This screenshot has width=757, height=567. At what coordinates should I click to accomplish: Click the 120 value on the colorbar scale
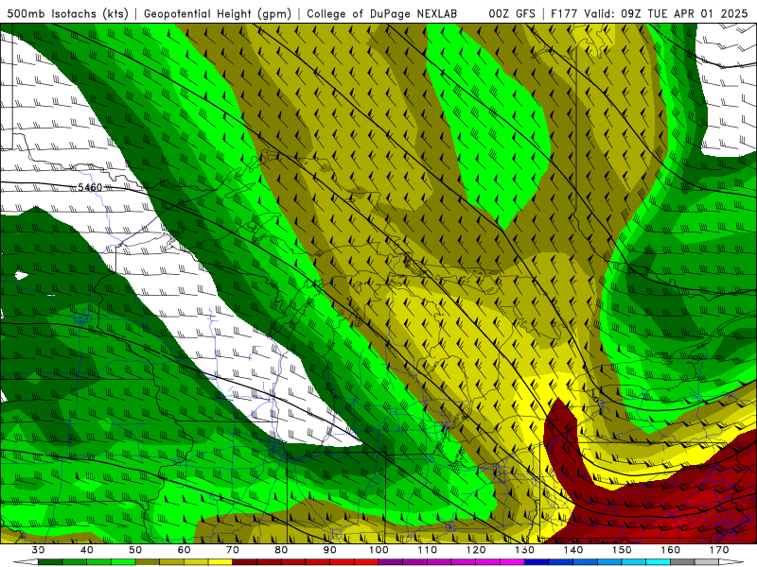coord(476,550)
